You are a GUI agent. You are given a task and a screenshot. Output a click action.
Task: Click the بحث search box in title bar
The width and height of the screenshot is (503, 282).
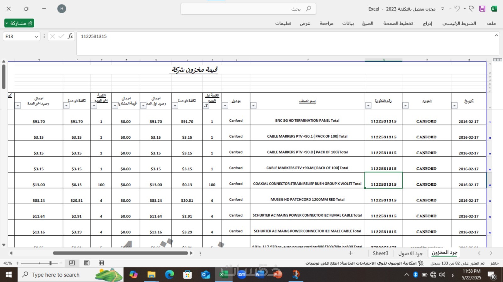pos(248,9)
